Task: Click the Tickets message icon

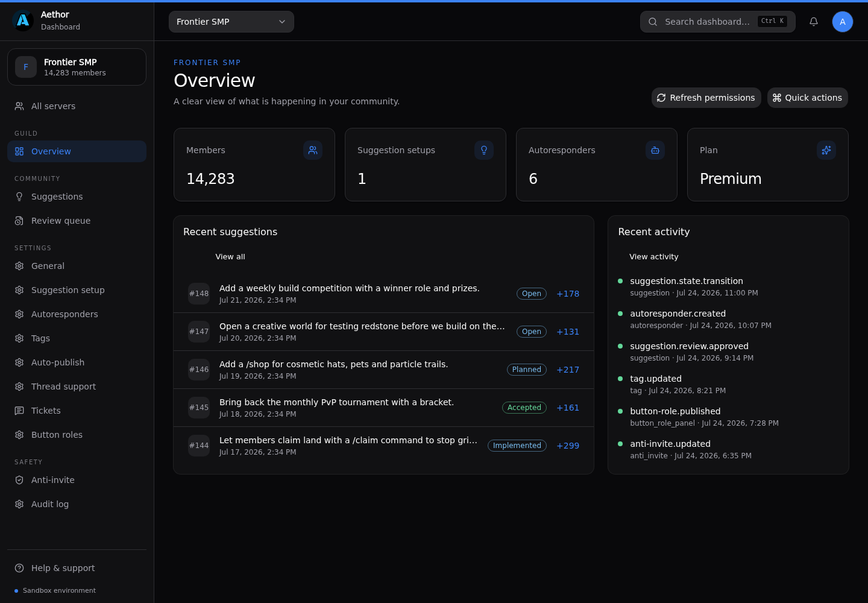Action: [x=19, y=411]
